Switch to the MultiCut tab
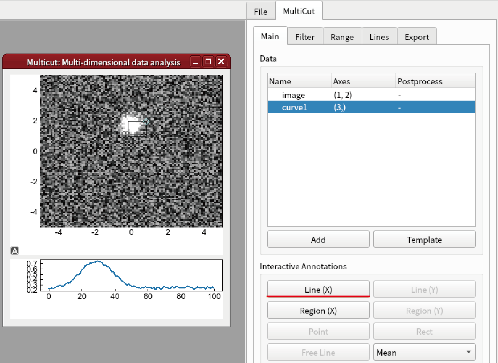This screenshot has height=363, width=498. 299,11
